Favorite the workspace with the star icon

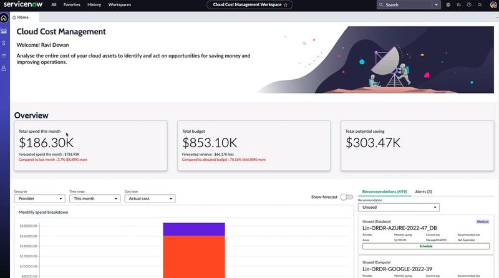pyautogui.click(x=286, y=5)
